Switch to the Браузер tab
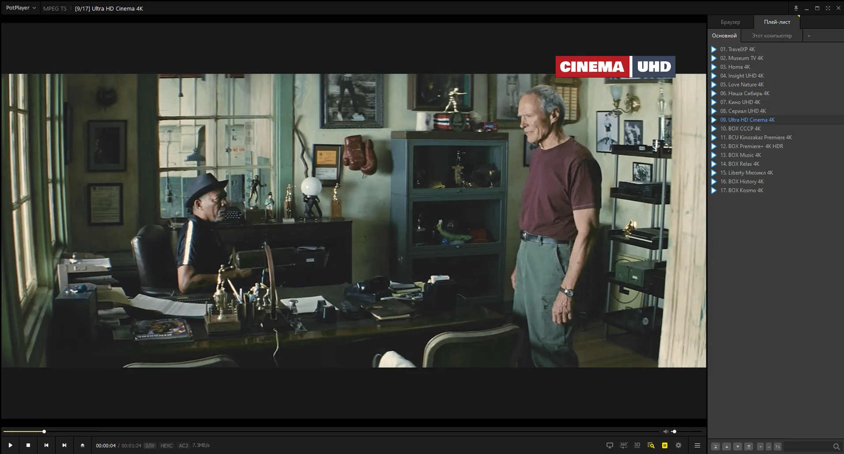The image size is (844, 454). [x=730, y=22]
